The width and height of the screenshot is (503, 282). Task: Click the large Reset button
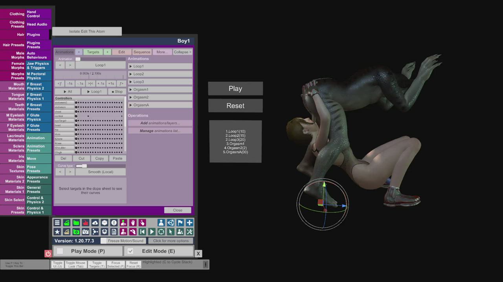tap(235, 106)
